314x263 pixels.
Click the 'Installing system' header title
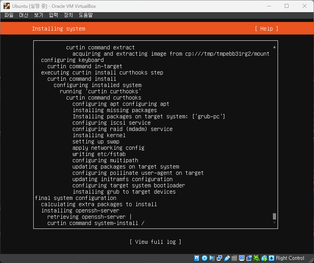point(59,29)
